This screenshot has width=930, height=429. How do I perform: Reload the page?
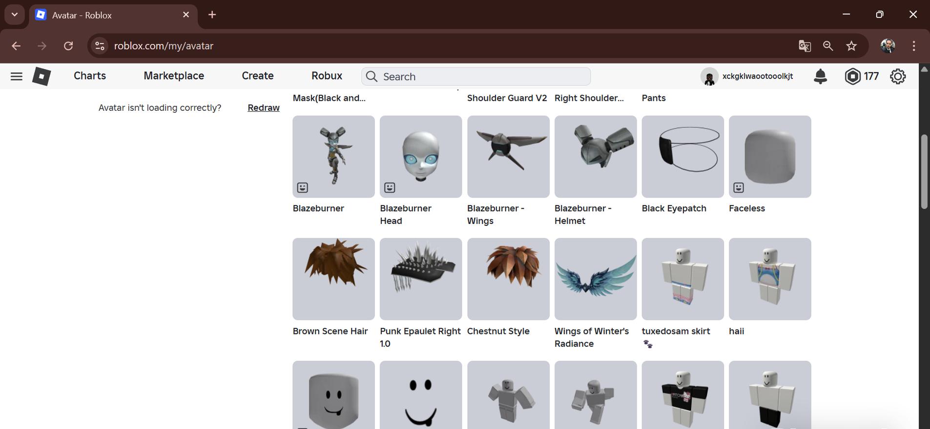68,46
